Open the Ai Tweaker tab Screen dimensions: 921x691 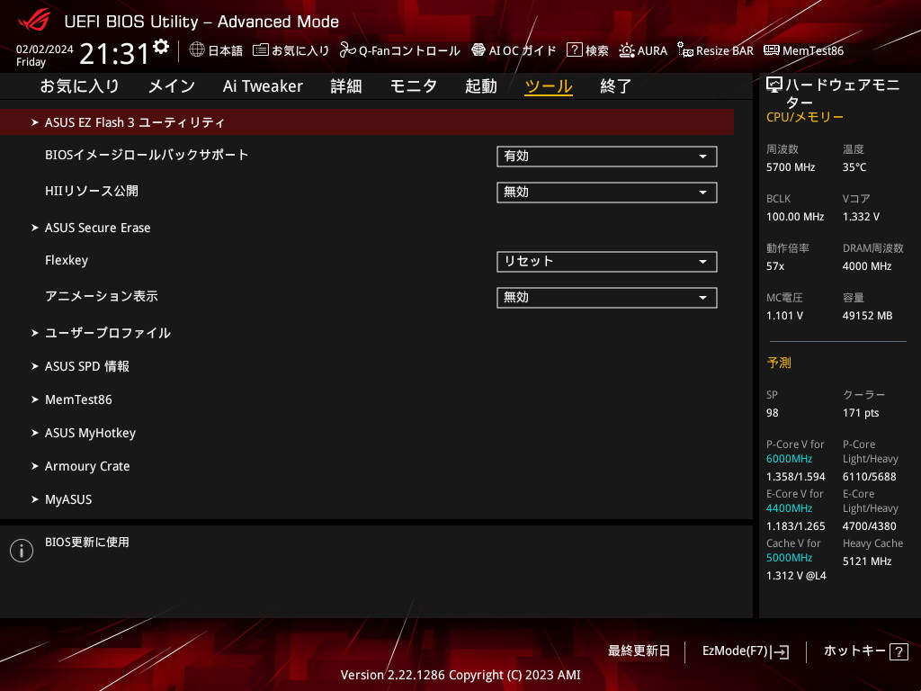pyautogui.click(x=263, y=86)
